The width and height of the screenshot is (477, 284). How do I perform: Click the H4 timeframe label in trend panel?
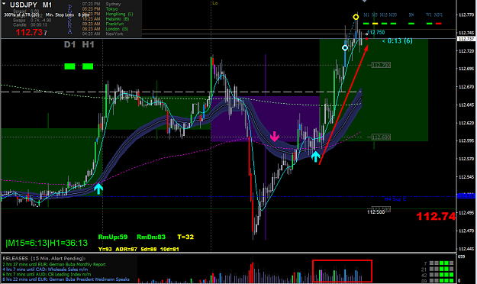pyautogui.click(x=411, y=15)
